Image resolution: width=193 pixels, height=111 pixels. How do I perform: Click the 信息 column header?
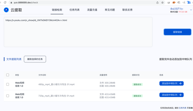pyautogui.click(x=161, y=75)
